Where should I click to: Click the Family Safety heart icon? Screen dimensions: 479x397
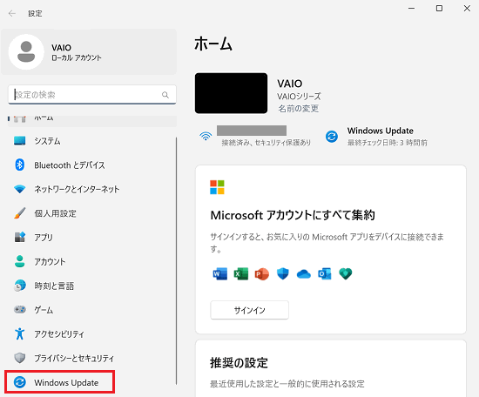point(346,274)
